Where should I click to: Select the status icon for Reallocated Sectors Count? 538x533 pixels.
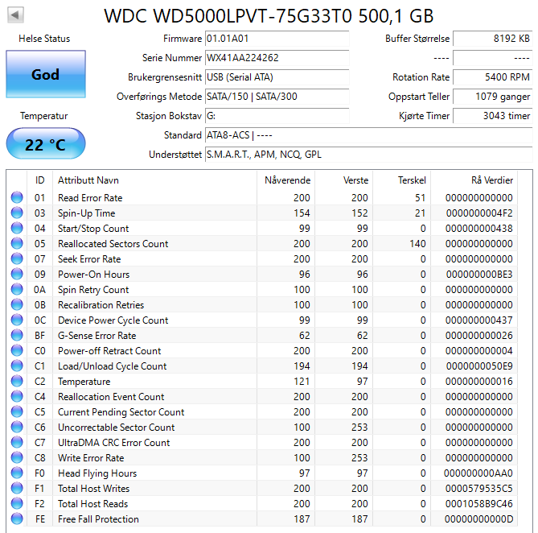[x=17, y=244]
